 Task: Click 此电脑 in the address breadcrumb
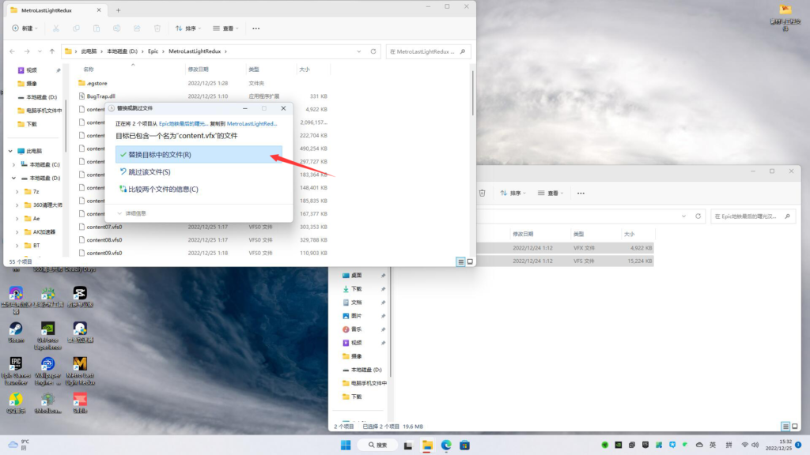pyautogui.click(x=89, y=51)
